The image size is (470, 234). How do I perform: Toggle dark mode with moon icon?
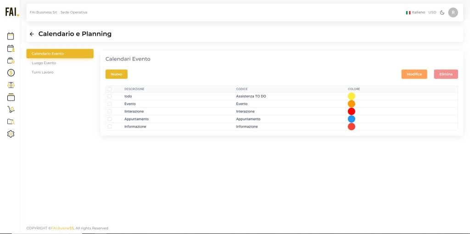tap(442, 12)
